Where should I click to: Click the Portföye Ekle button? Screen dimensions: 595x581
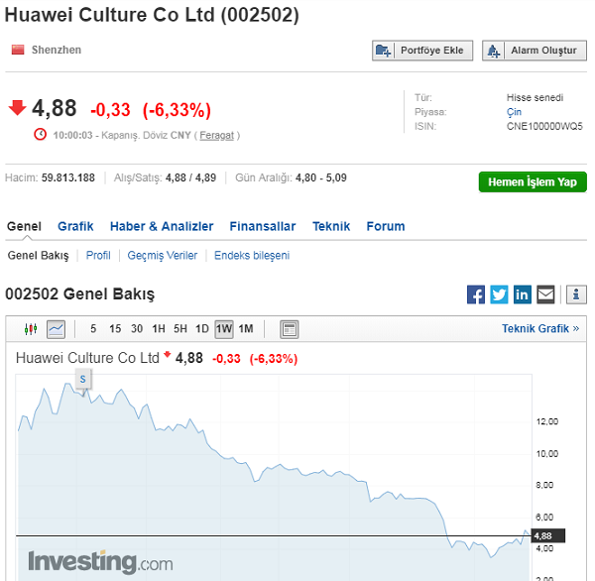click(422, 51)
